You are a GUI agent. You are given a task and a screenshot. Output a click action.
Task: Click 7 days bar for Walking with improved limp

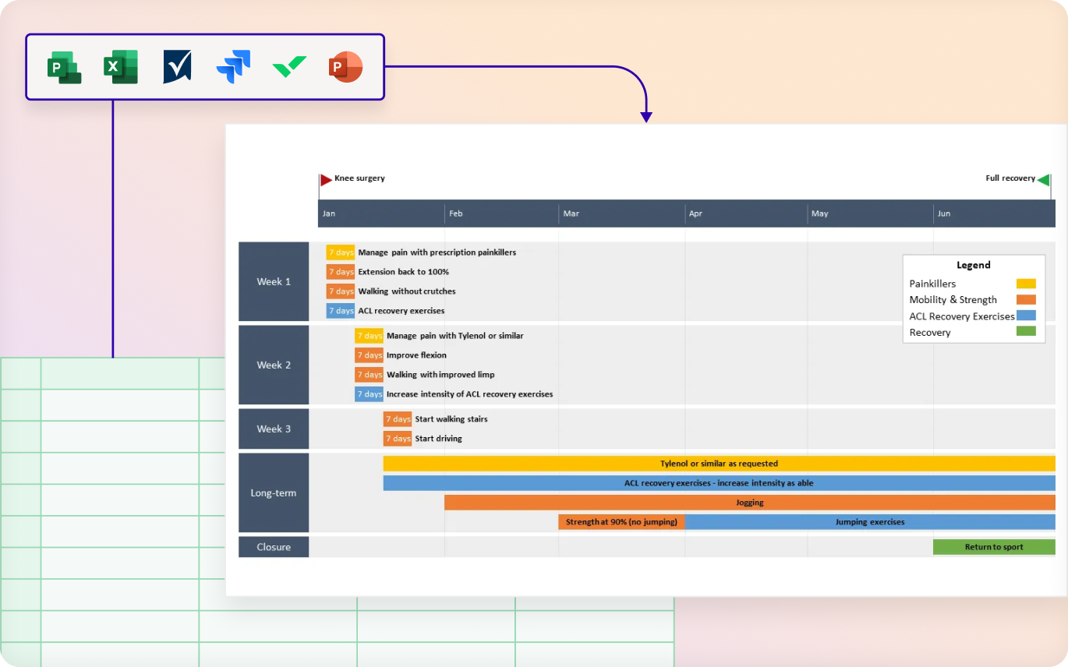coord(369,375)
